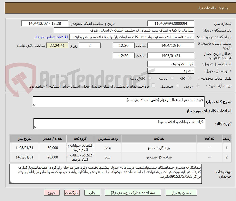The width and height of the screenshot is (236, 201).
Task: Select the جزیی purchase type radio
Action: pos(197,86)
